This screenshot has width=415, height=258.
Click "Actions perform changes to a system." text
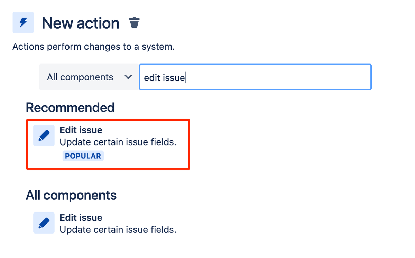point(93,47)
